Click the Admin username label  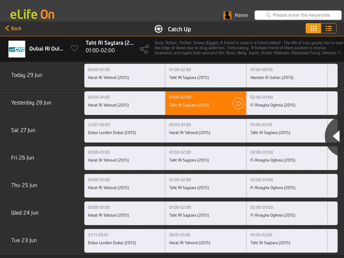tap(241, 15)
